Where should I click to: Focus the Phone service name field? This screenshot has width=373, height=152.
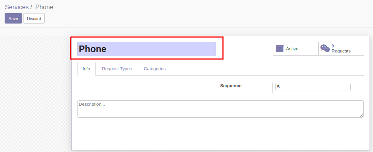[x=147, y=49]
